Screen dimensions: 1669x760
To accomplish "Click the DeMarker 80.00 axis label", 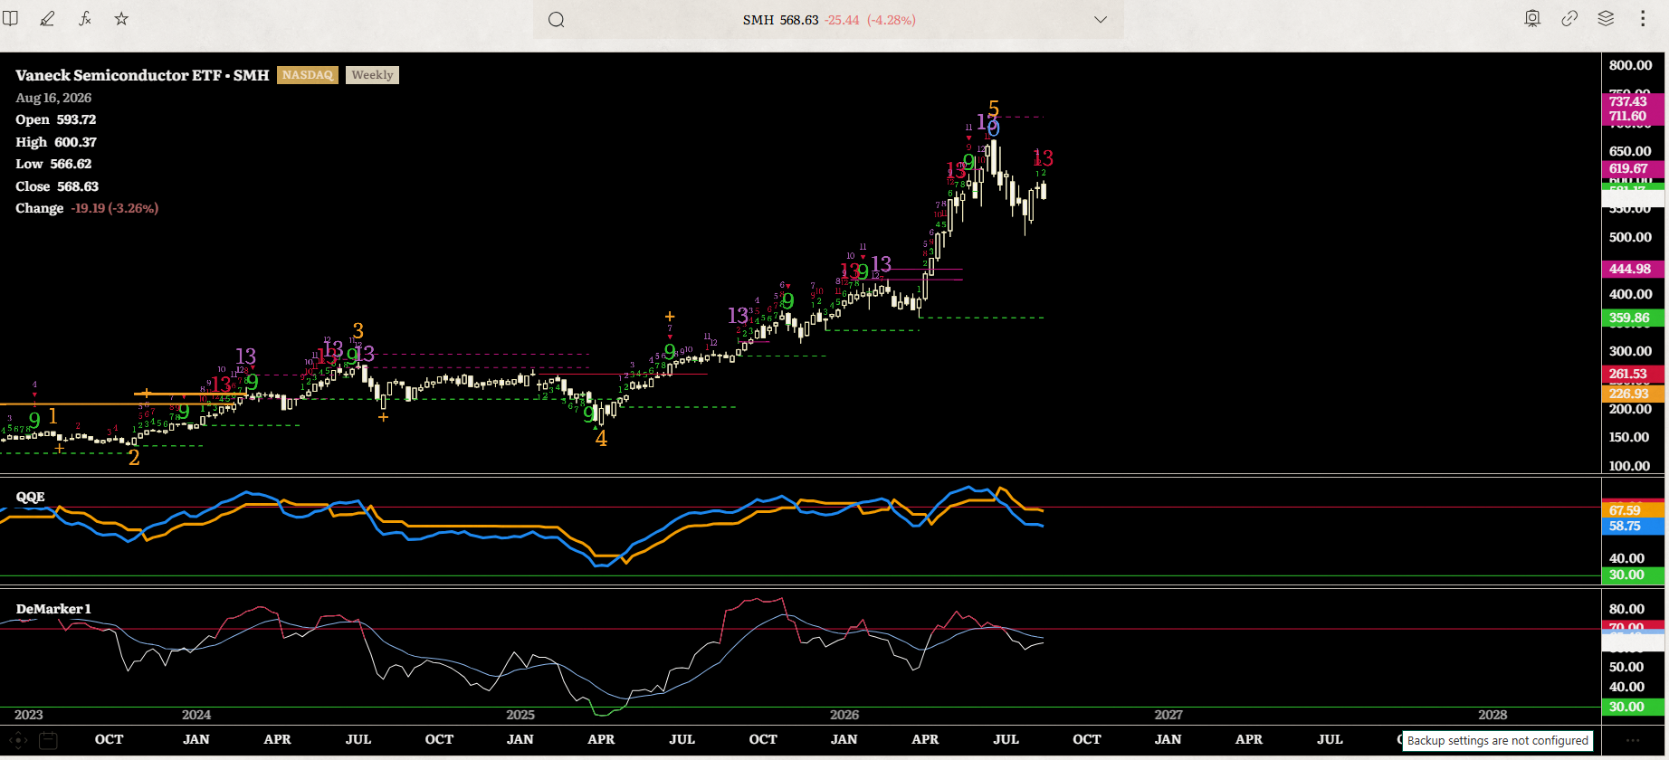I will (x=1627, y=609).
